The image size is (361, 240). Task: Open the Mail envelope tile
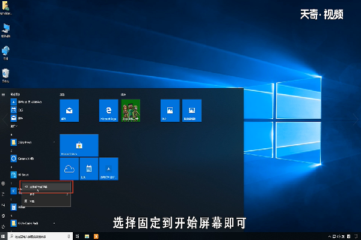tap(69, 110)
